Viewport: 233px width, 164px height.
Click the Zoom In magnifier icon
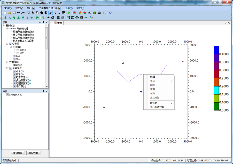point(42,13)
